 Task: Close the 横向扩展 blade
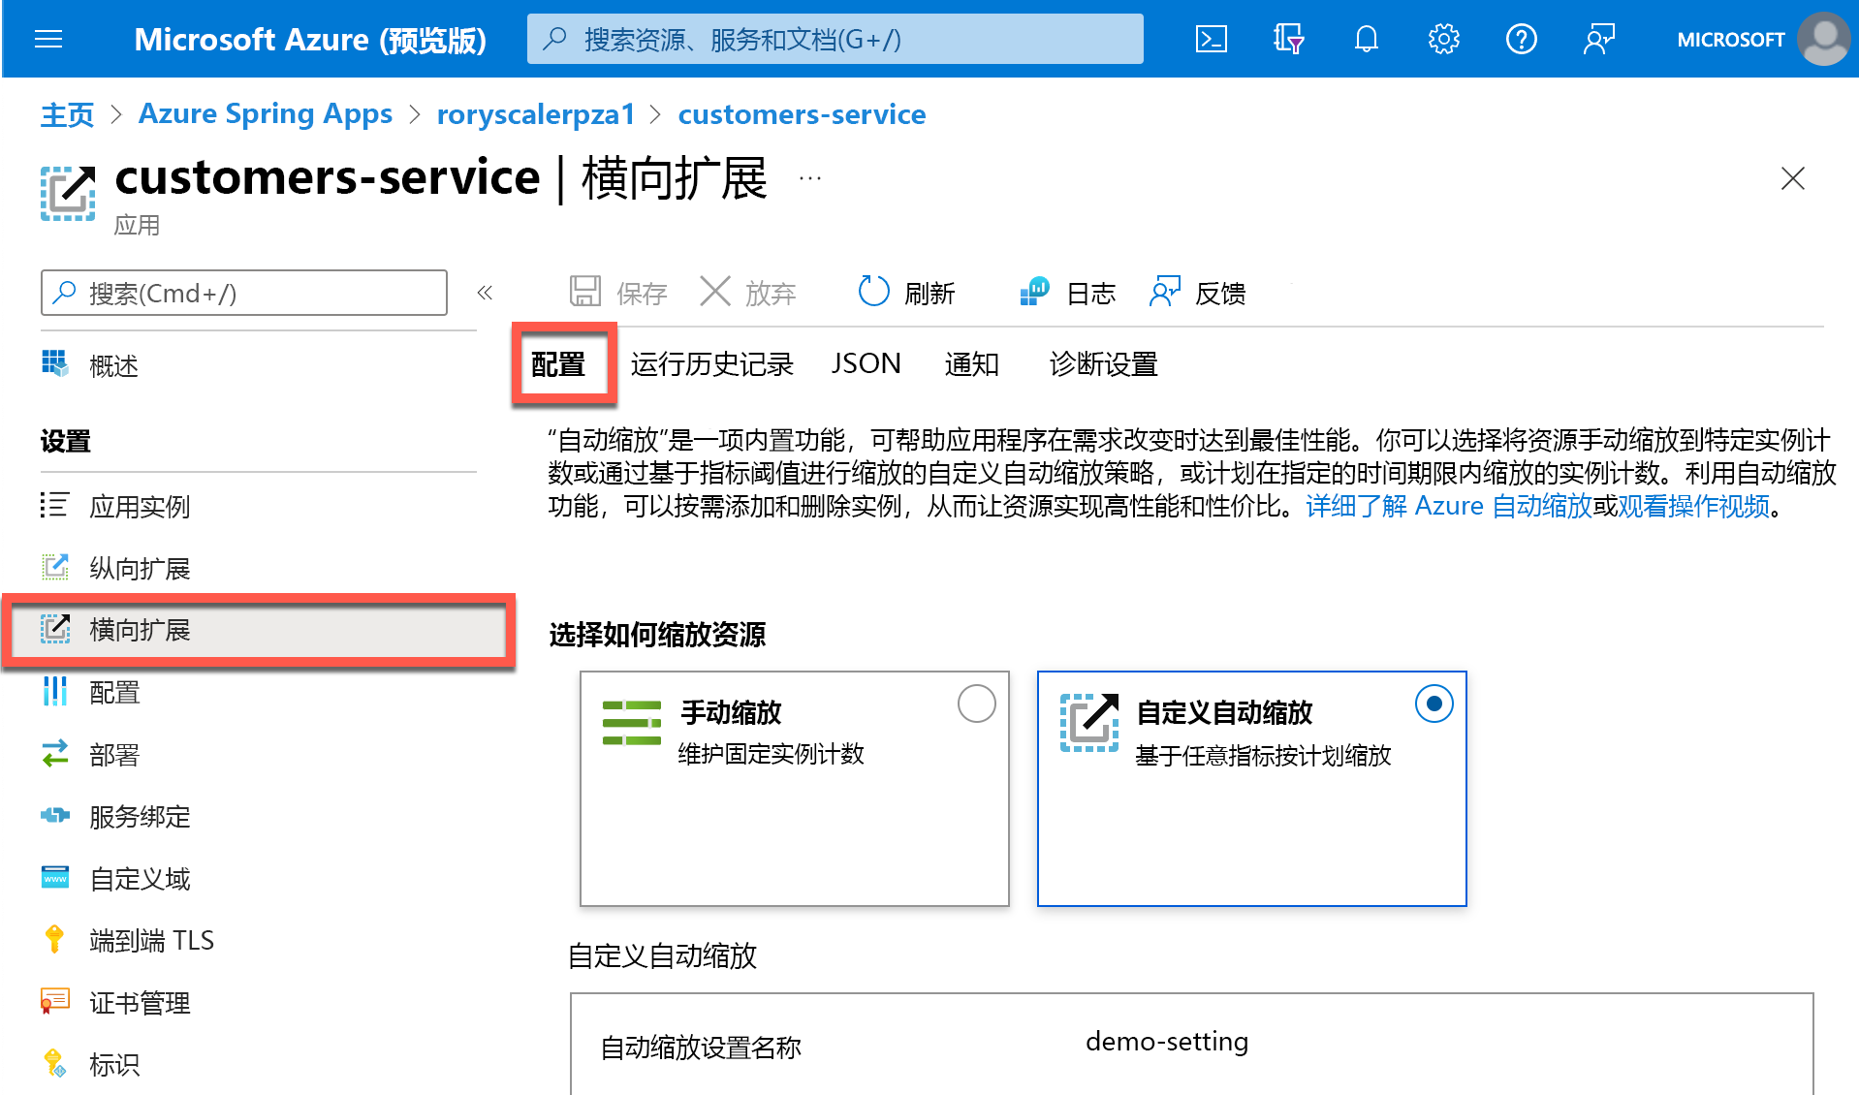pos(1793,178)
